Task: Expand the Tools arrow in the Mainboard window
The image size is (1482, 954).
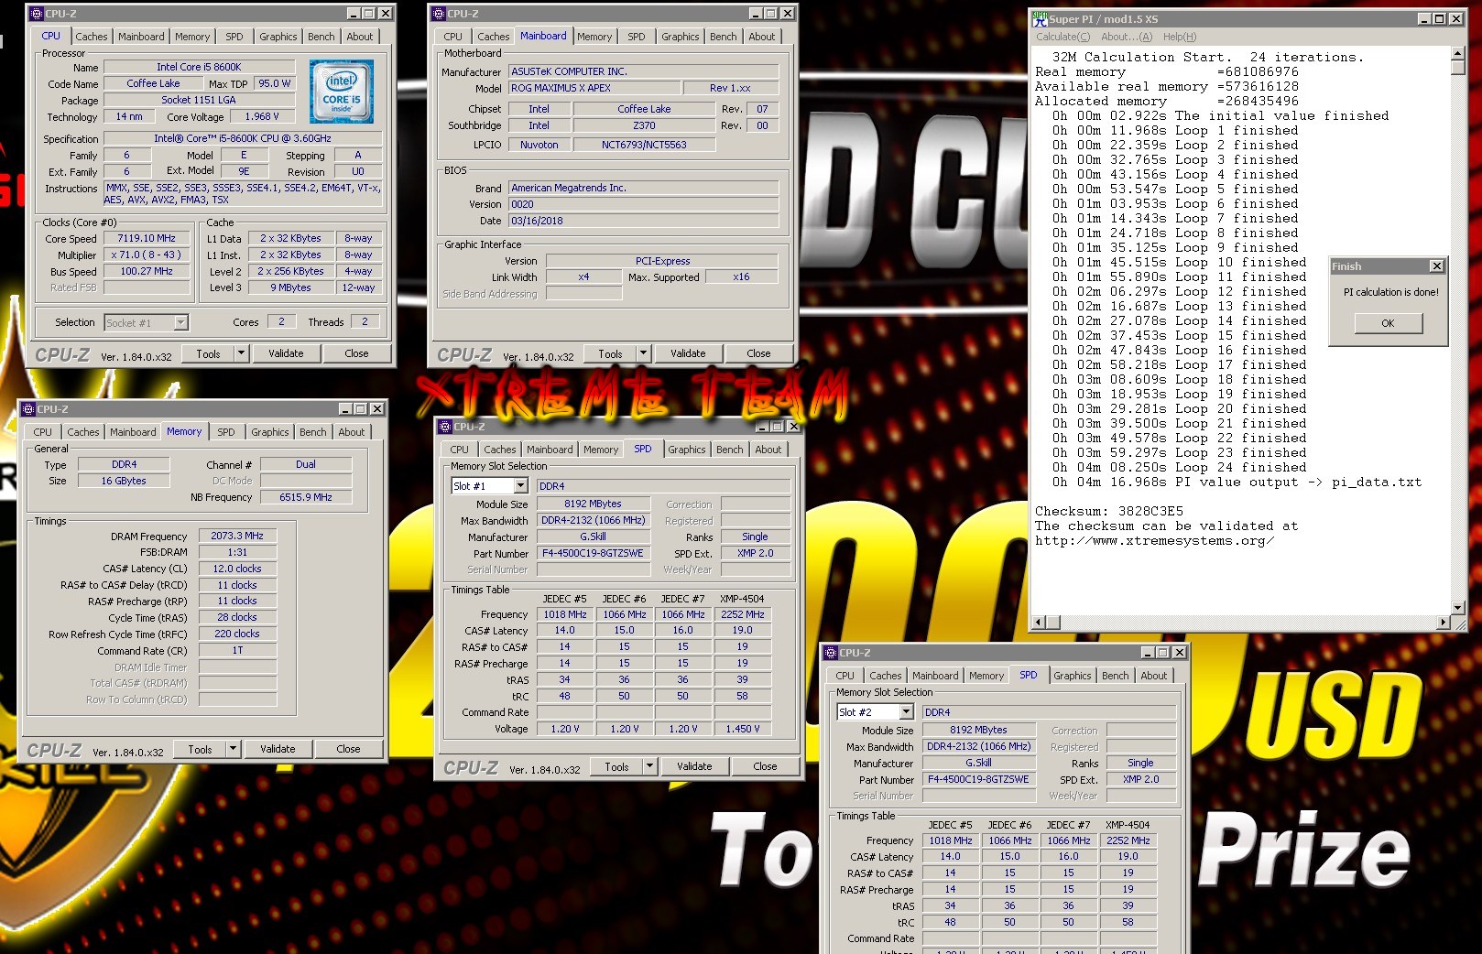Action: click(643, 353)
